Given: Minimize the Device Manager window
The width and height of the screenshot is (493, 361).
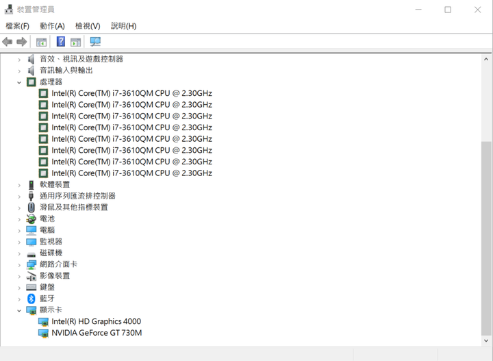Looking at the screenshot, I should pyautogui.click(x=418, y=10).
